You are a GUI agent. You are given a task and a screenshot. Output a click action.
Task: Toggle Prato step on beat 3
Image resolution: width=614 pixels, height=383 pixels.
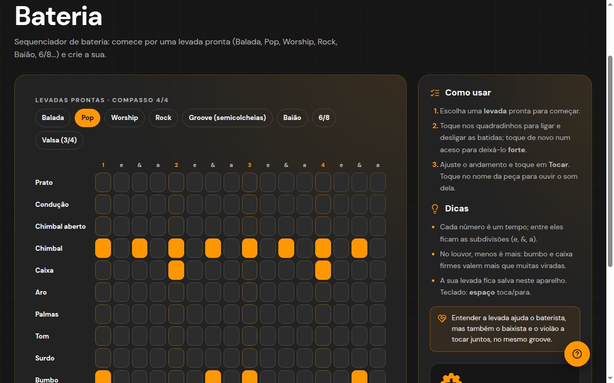[x=250, y=182]
